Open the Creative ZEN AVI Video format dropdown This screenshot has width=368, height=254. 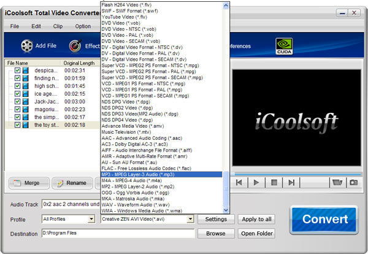point(191,219)
